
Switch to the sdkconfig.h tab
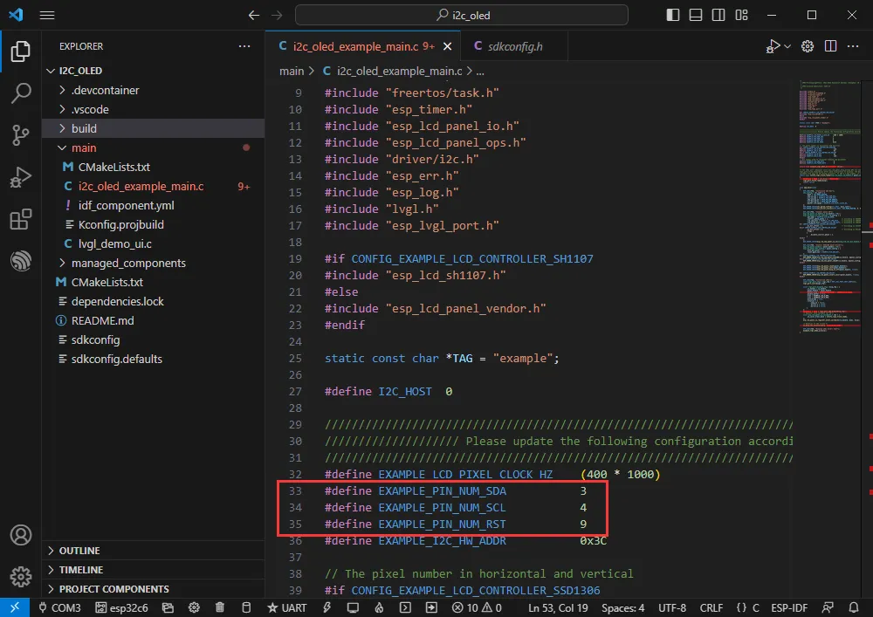pos(513,45)
